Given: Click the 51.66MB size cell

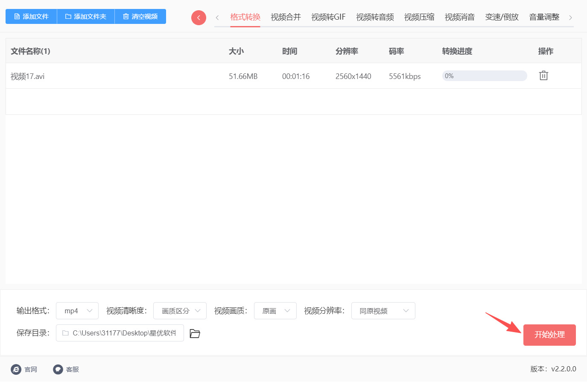Looking at the screenshot, I should click(243, 76).
